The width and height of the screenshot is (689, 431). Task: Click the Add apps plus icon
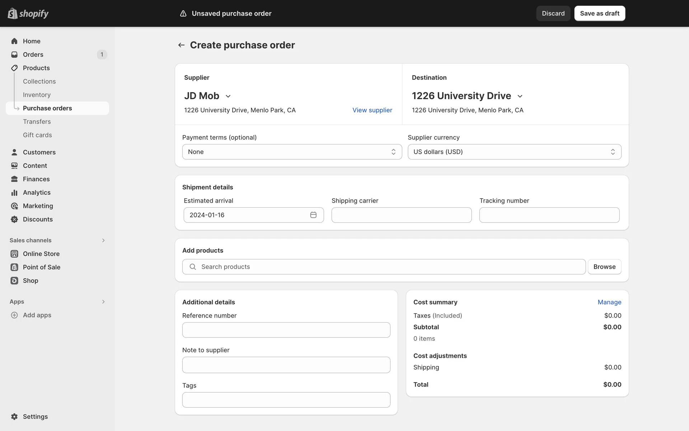coord(14,315)
